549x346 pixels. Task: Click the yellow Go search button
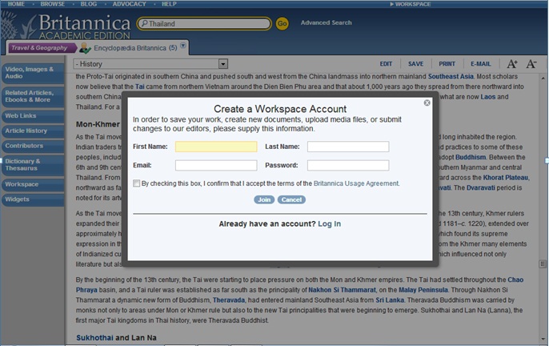click(283, 23)
